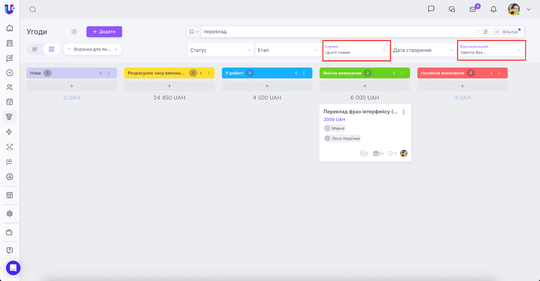Image resolution: width=540 pixels, height=281 pixels.
Task: Open deal card three-dot menu
Action: pos(404,112)
